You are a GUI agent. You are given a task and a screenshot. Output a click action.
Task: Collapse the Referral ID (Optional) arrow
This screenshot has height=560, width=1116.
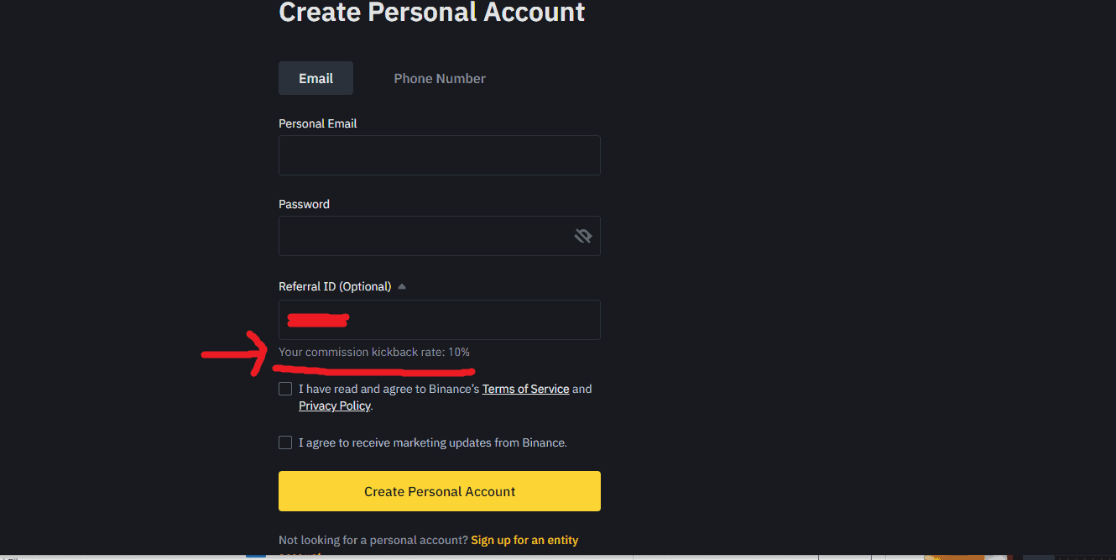point(402,287)
